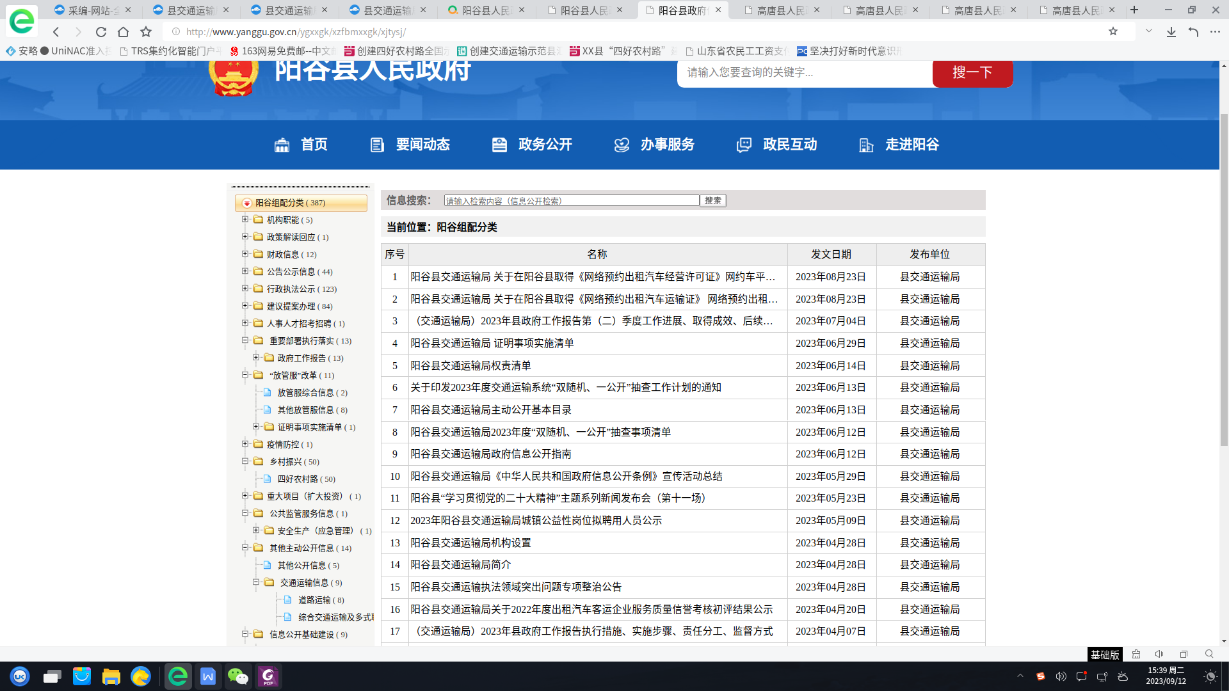Switch to the first 高唐县人民 tab
The image size is (1229, 691).
[782, 10]
